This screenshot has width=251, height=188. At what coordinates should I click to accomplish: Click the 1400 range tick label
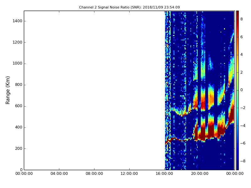[x=18, y=21]
